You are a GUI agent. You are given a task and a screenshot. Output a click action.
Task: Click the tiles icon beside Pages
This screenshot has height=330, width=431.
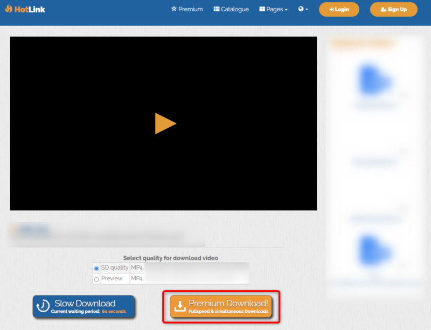point(261,9)
